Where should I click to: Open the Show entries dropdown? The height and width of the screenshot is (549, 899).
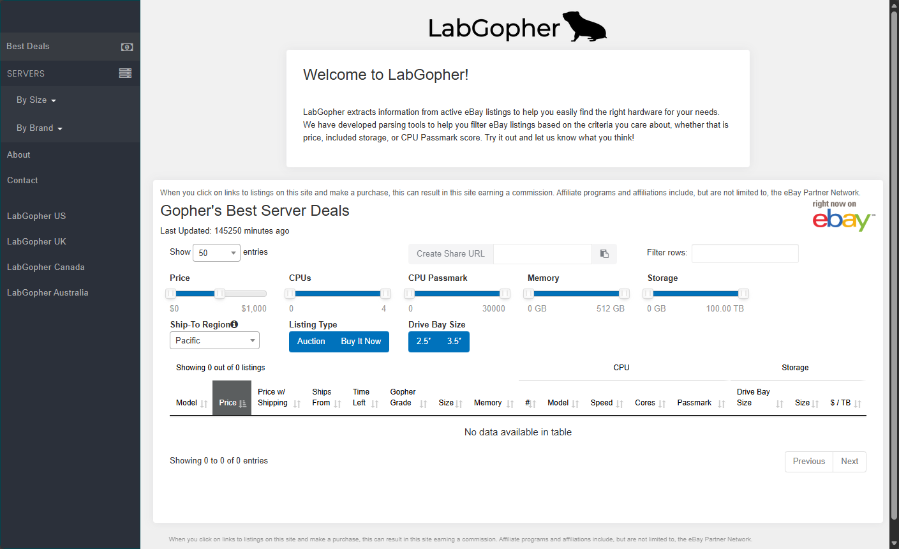[216, 253]
